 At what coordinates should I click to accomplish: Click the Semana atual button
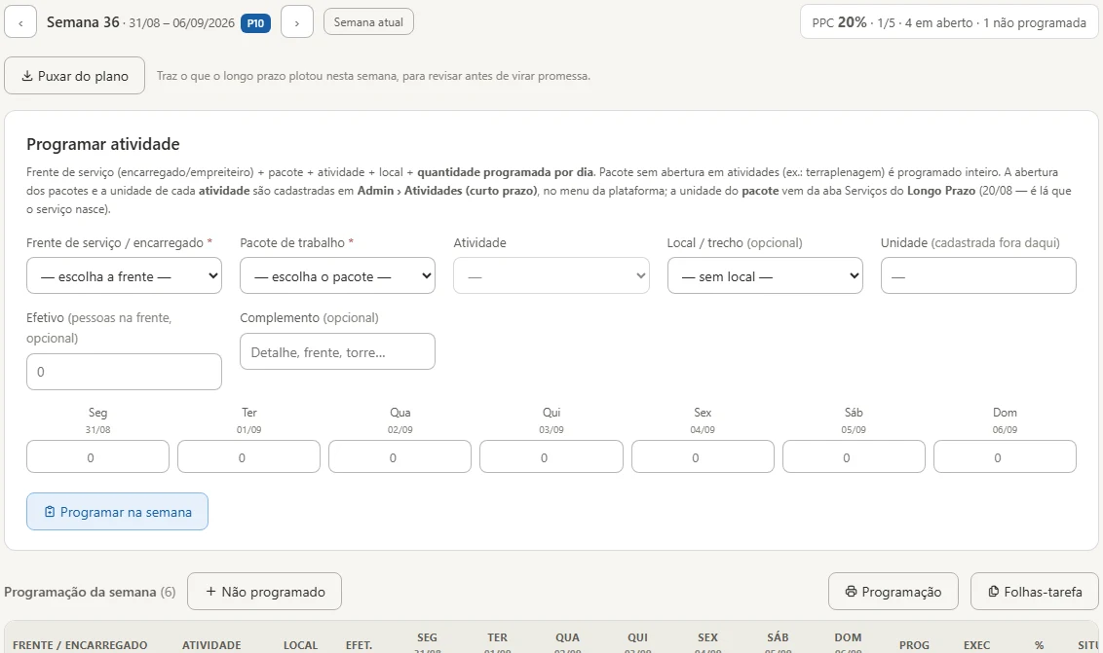pos(368,21)
